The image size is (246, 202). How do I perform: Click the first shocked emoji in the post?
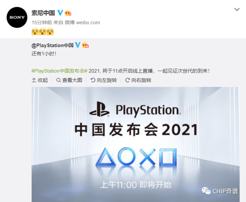35,32
